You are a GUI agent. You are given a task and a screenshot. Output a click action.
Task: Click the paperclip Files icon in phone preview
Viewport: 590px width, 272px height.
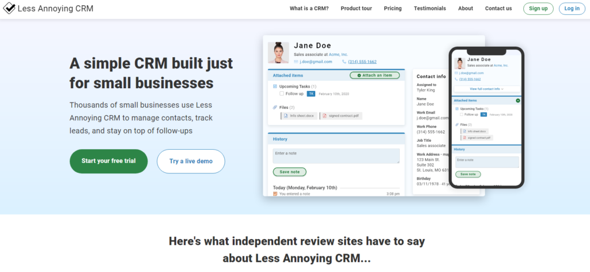457,124
